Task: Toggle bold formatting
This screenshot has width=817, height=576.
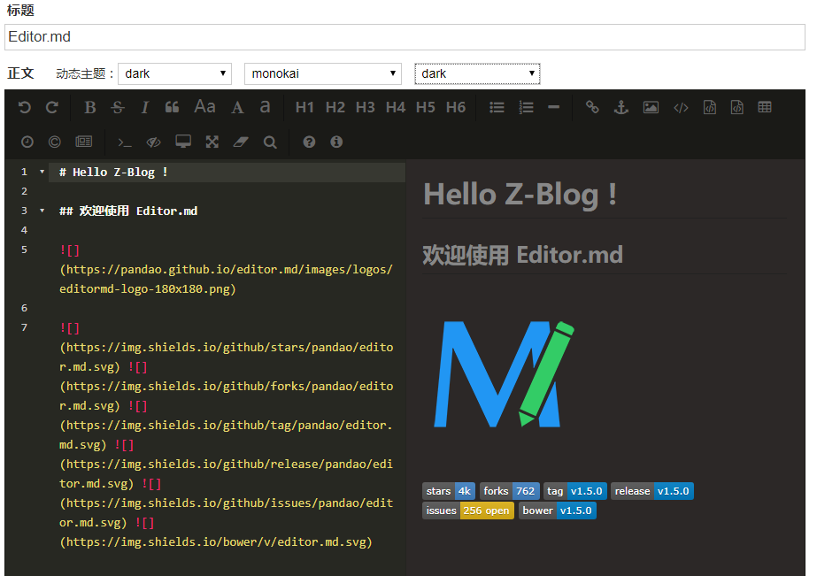Action: [x=90, y=107]
